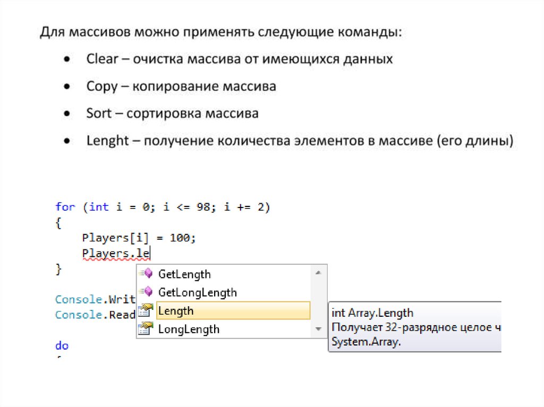Click the Clear bullet point text
Viewport: 544px width, 407px height.
(x=239, y=59)
